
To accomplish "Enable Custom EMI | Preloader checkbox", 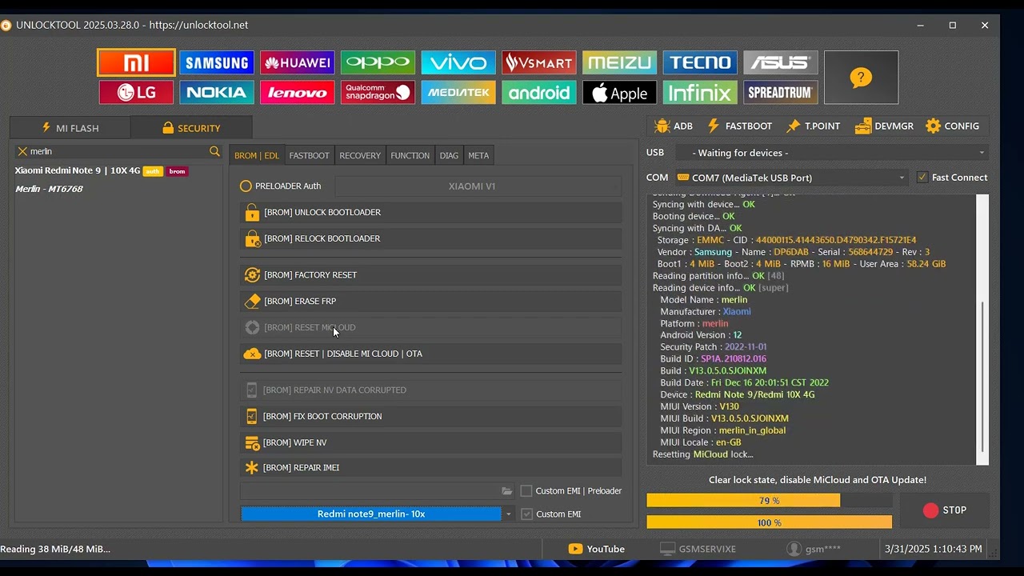I will pyautogui.click(x=526, y=491).
